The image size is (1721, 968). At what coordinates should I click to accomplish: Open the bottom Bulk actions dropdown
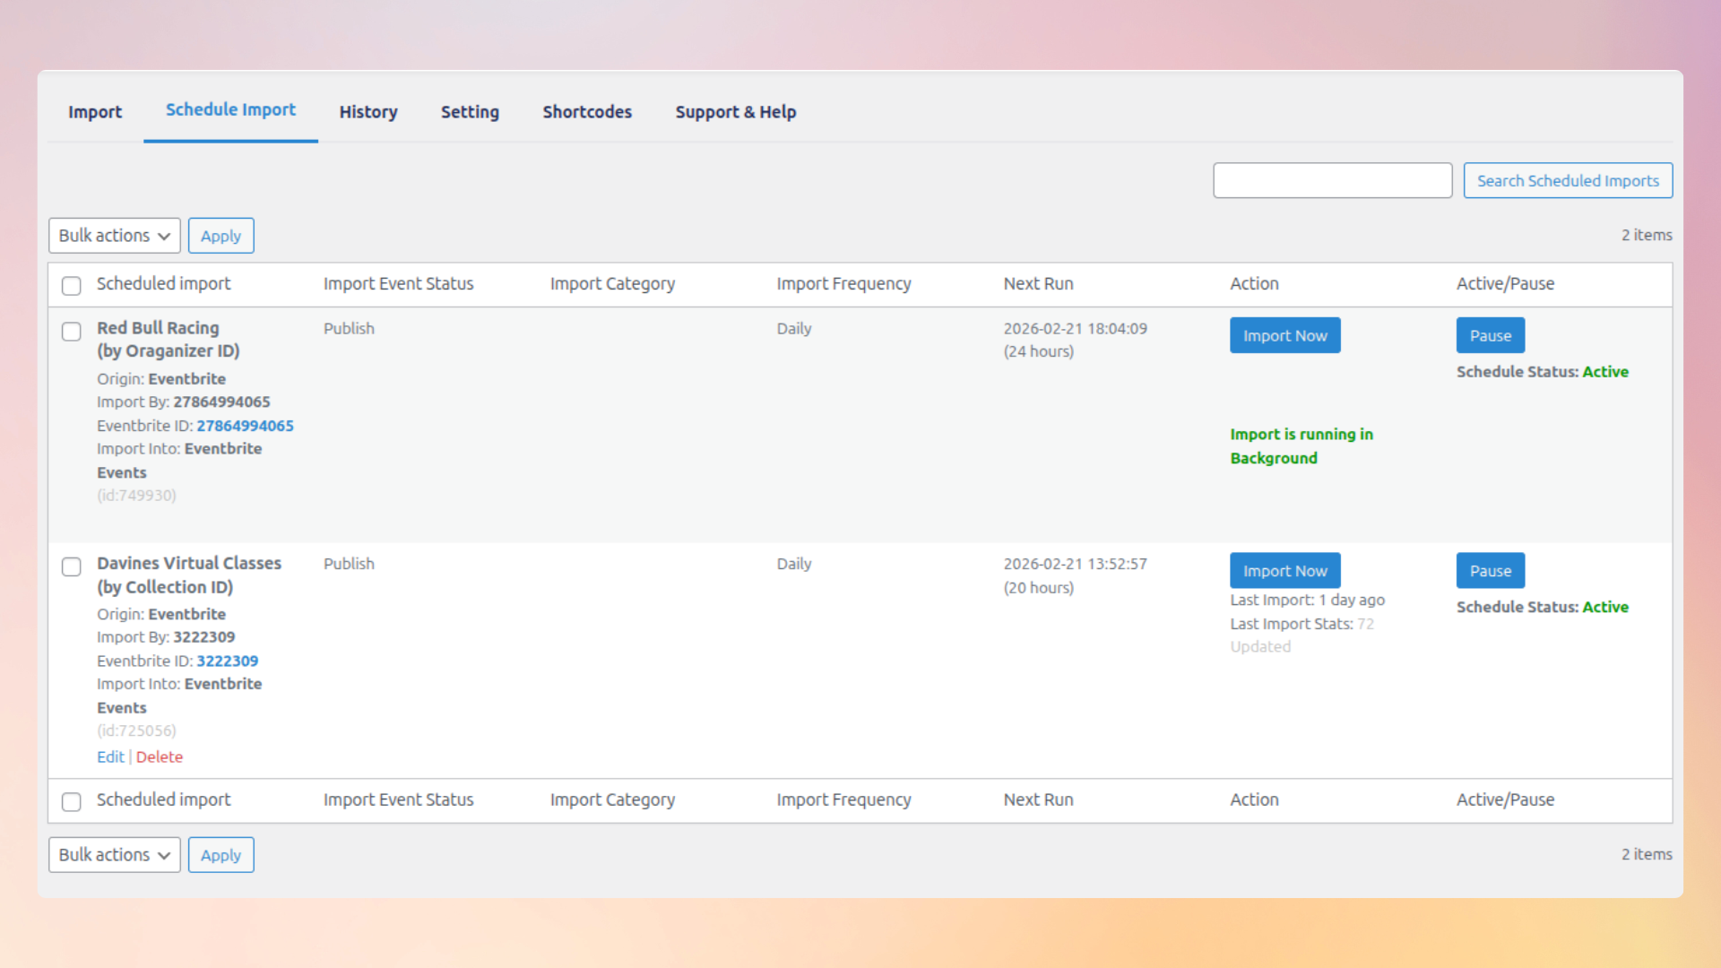(x=114, y=854)
